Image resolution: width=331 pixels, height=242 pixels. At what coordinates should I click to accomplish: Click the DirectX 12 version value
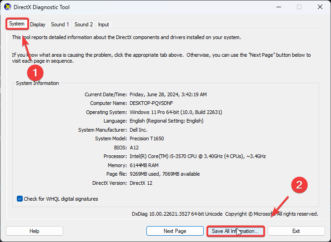[141, 183]
